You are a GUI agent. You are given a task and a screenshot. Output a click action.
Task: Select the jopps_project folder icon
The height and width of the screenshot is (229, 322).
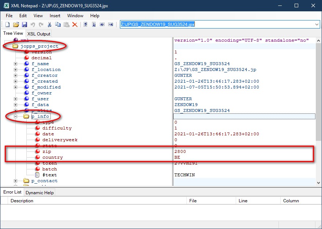pyautogui.click(x=15, y=46)
